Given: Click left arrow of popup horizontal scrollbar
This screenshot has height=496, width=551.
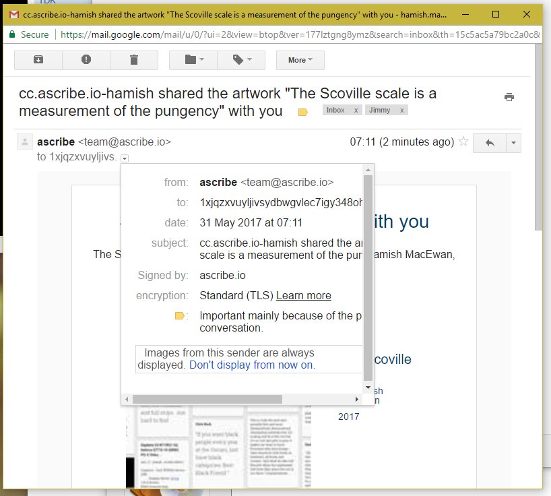Looking at the screenshot, I should pos(127,400).
